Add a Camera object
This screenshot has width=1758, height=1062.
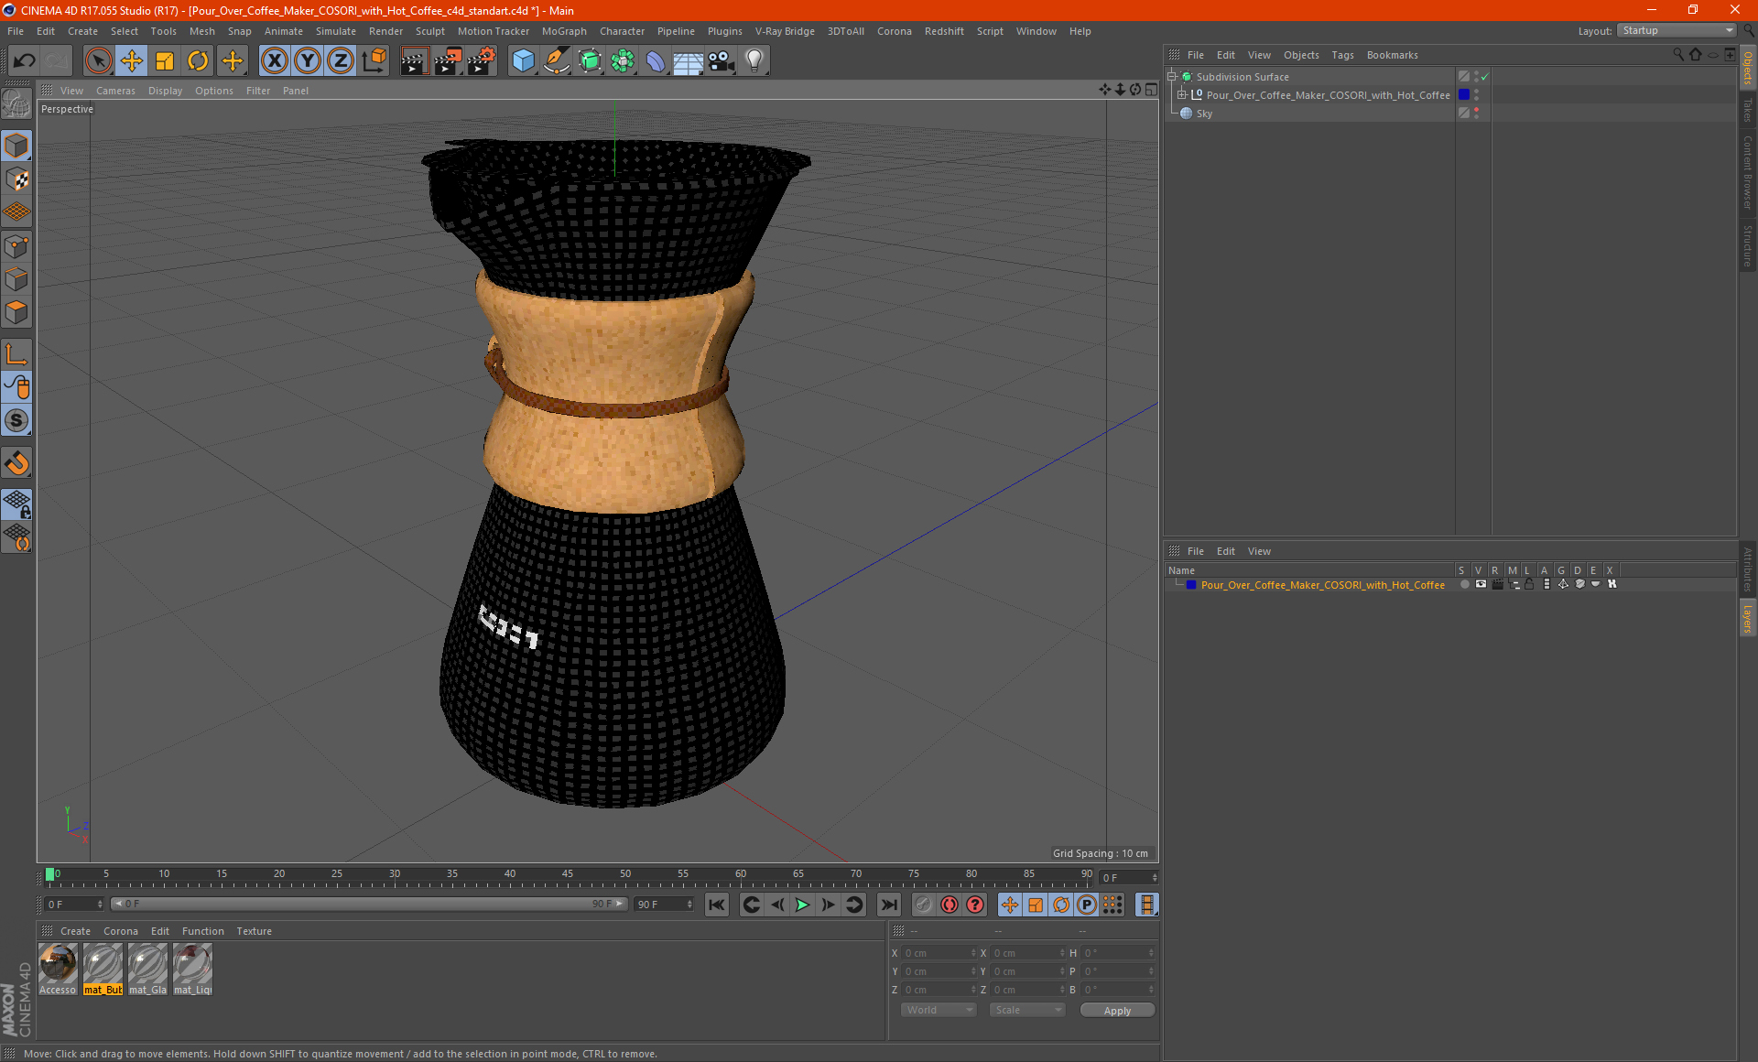click(x=722, y=61)
